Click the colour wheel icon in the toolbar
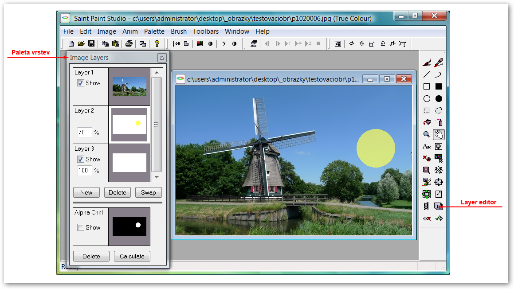 [210, 43]
